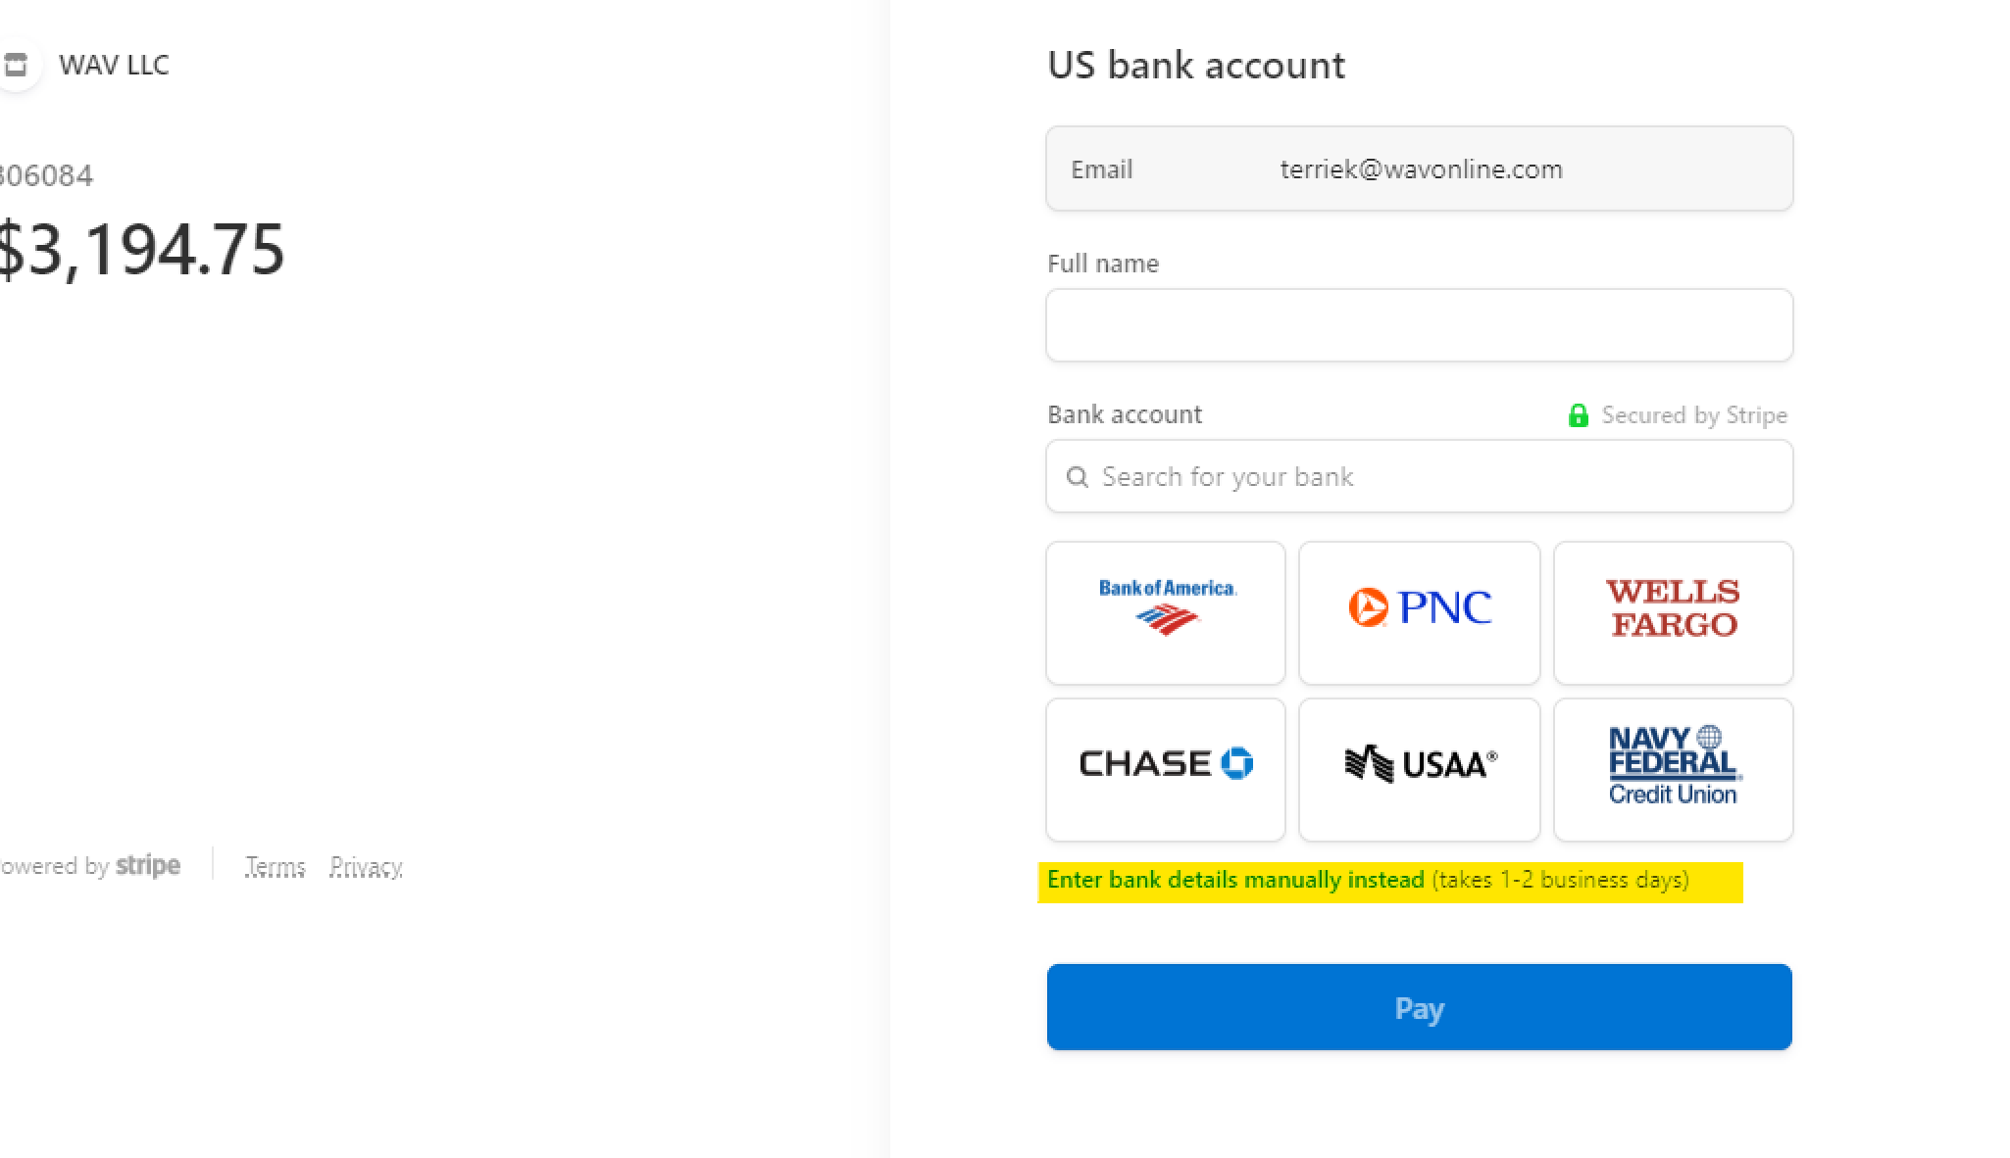The image size is (2010, 1158).
Task: Choose the PNC bank tile
Action: click(1419, 612)
